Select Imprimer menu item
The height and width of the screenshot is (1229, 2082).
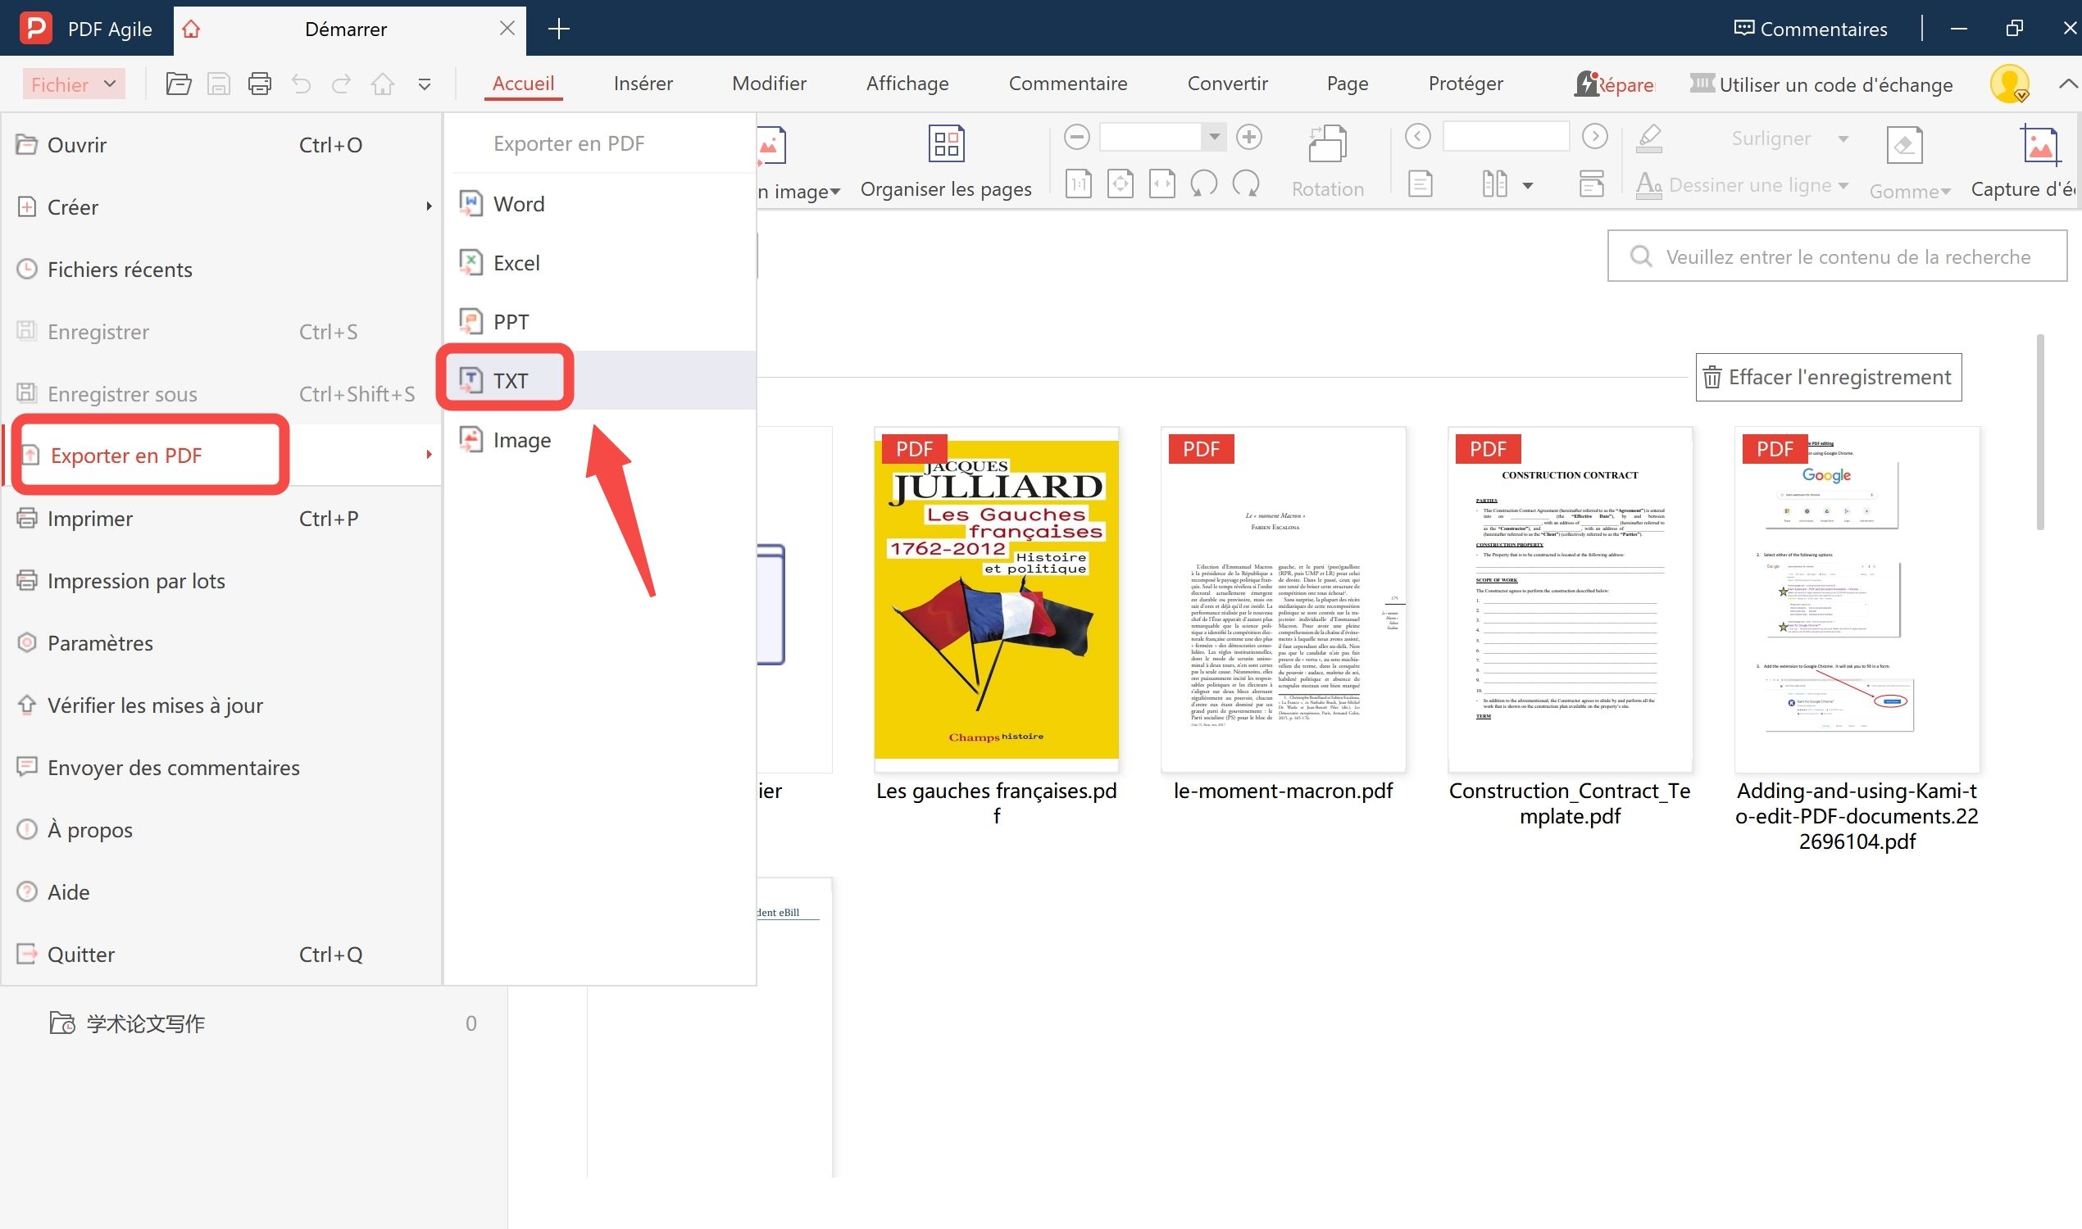(x=221, y=519)
